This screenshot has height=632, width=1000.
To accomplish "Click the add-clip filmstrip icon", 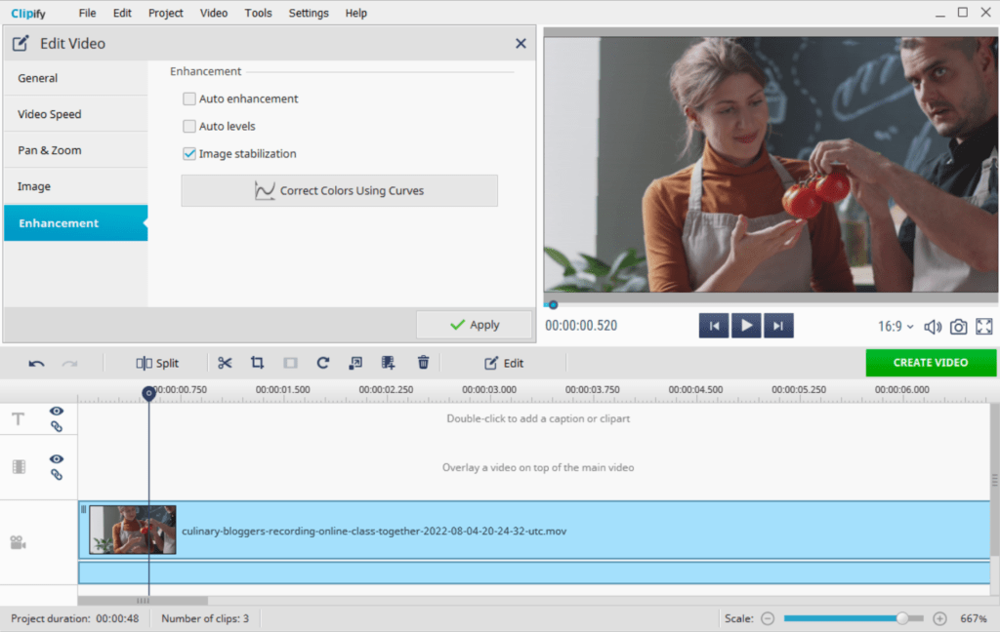I will click(x=388, y=363).
